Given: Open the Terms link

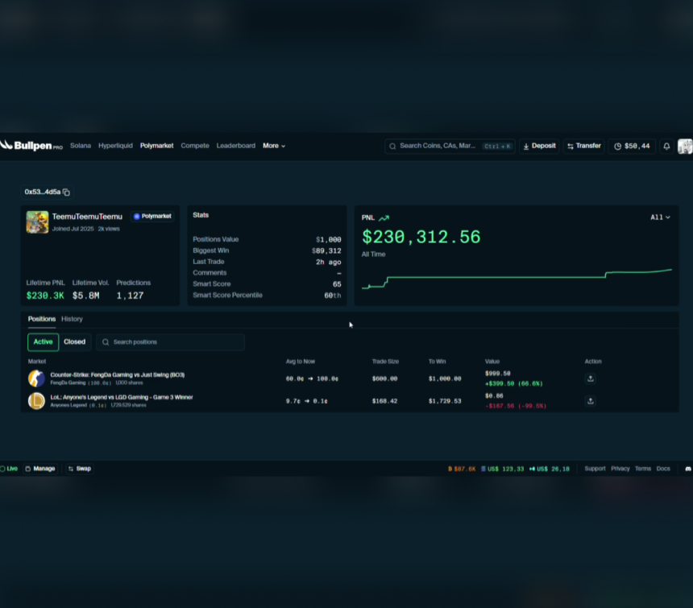Looking at the screenshot, I should point(643,469).
